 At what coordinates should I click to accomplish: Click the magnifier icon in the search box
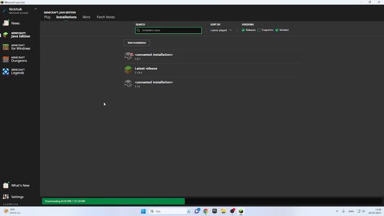click(x=139, y=31)
